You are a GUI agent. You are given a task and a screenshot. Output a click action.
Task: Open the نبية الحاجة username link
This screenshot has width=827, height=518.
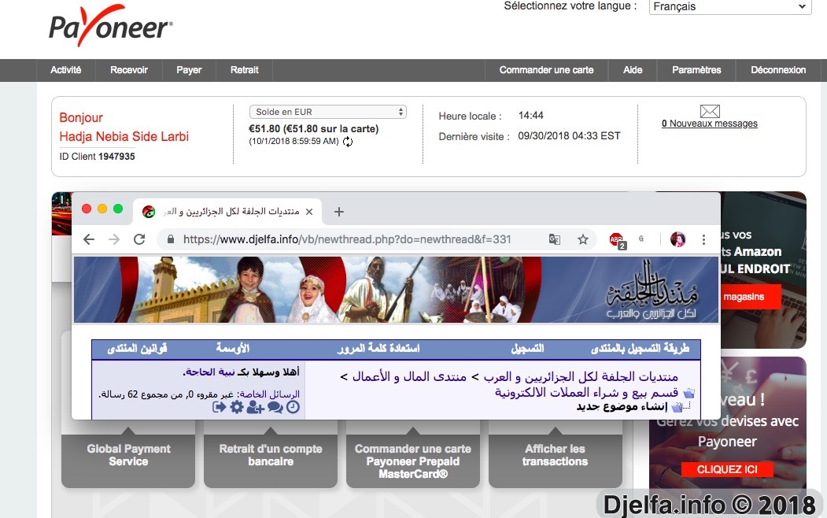(210, 372)
